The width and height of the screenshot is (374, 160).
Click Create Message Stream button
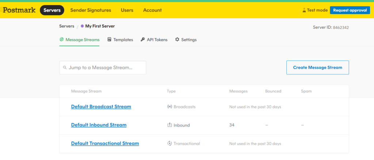click(x=318, y=67)
